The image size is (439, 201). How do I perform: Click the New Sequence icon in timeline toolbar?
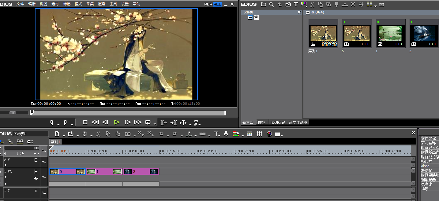pos(57,134)
